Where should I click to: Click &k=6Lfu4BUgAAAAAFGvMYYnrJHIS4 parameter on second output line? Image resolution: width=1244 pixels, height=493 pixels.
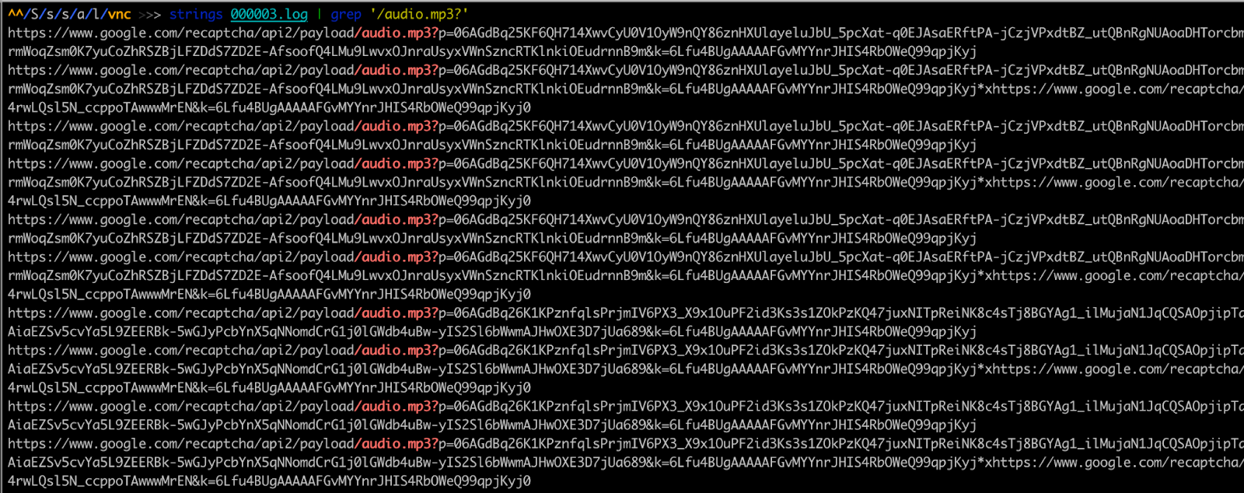tap(812, 51)
